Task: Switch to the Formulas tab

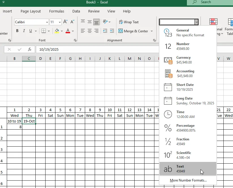Action: (57, 11)
